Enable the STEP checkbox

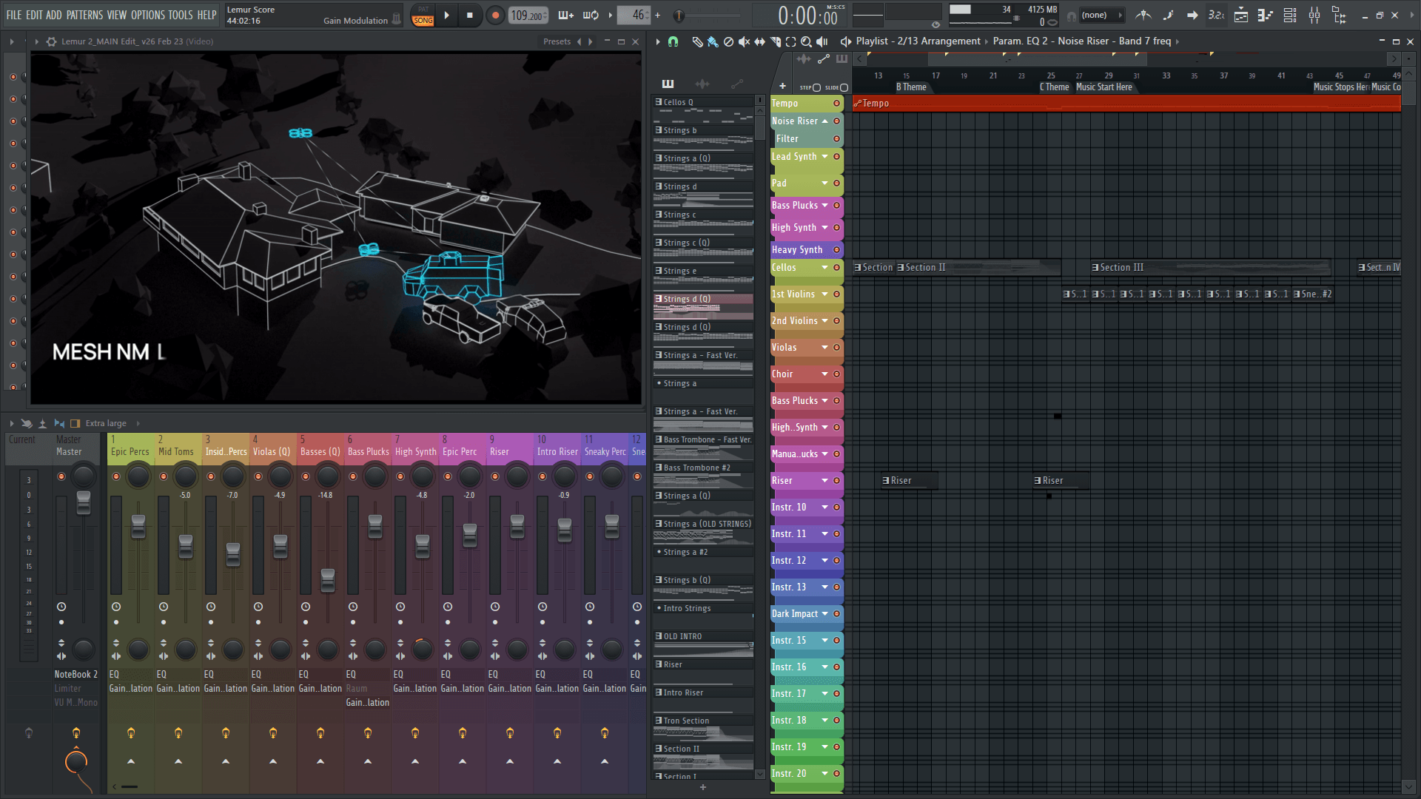pyautogui.click(x=817, y=87)
